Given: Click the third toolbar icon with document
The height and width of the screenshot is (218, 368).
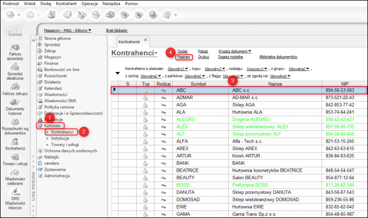Looking at the screenshot, I should pyautogui.click(x=51, y=15).
